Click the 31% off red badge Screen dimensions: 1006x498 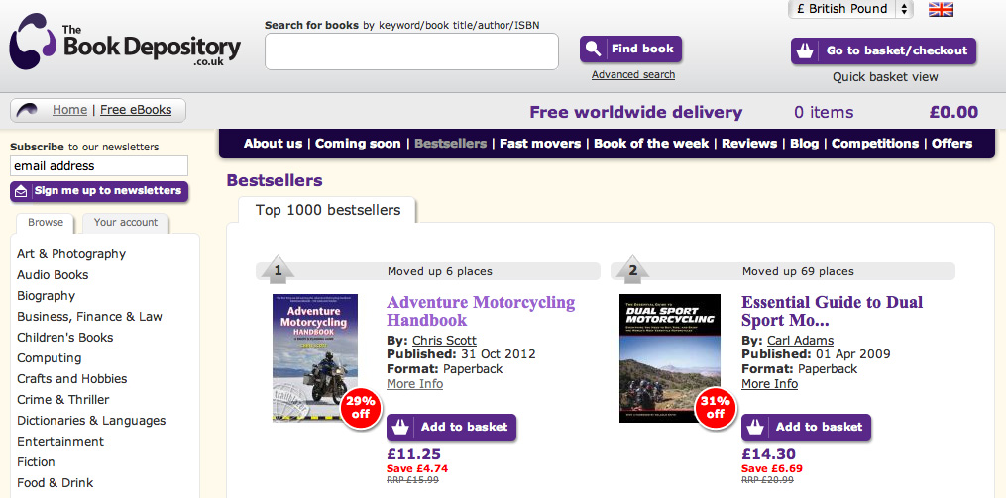coord(715,407)
